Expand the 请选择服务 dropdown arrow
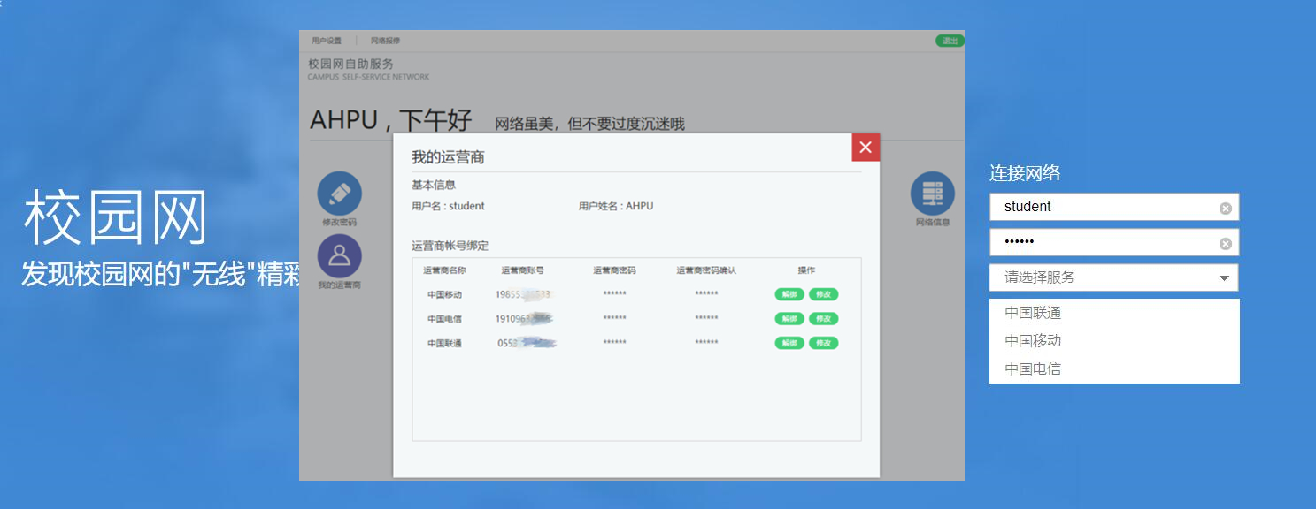 [x=1224, y=278]
